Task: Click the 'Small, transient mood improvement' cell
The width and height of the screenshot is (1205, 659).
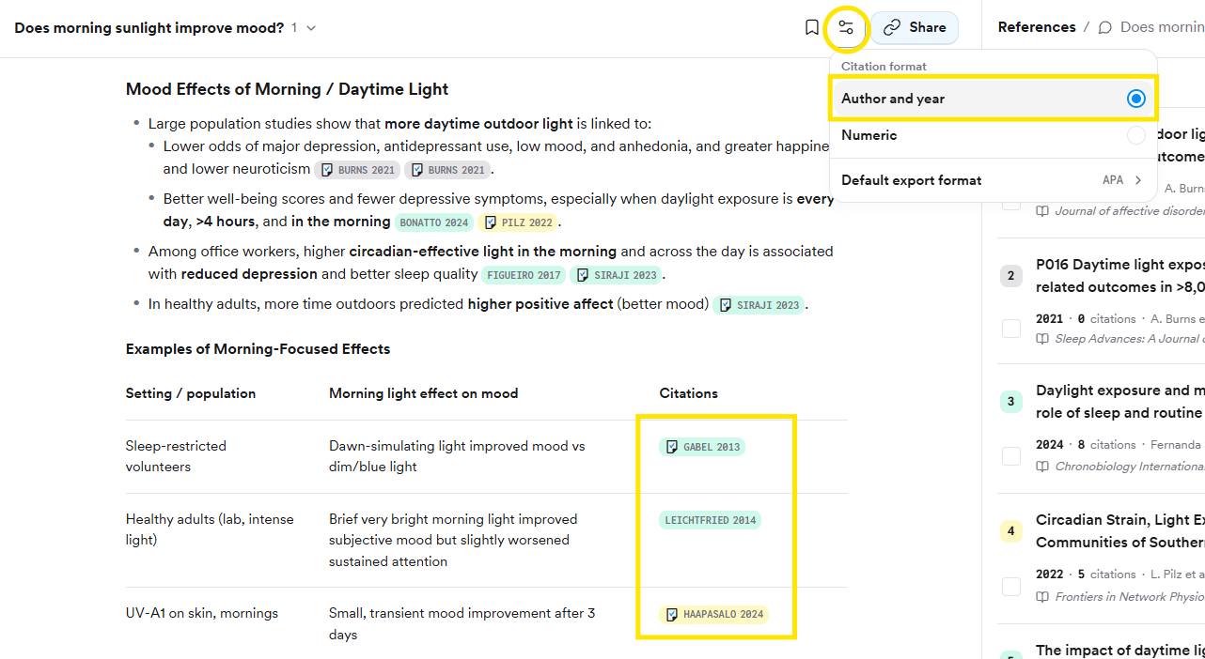Action: point(462,624)
